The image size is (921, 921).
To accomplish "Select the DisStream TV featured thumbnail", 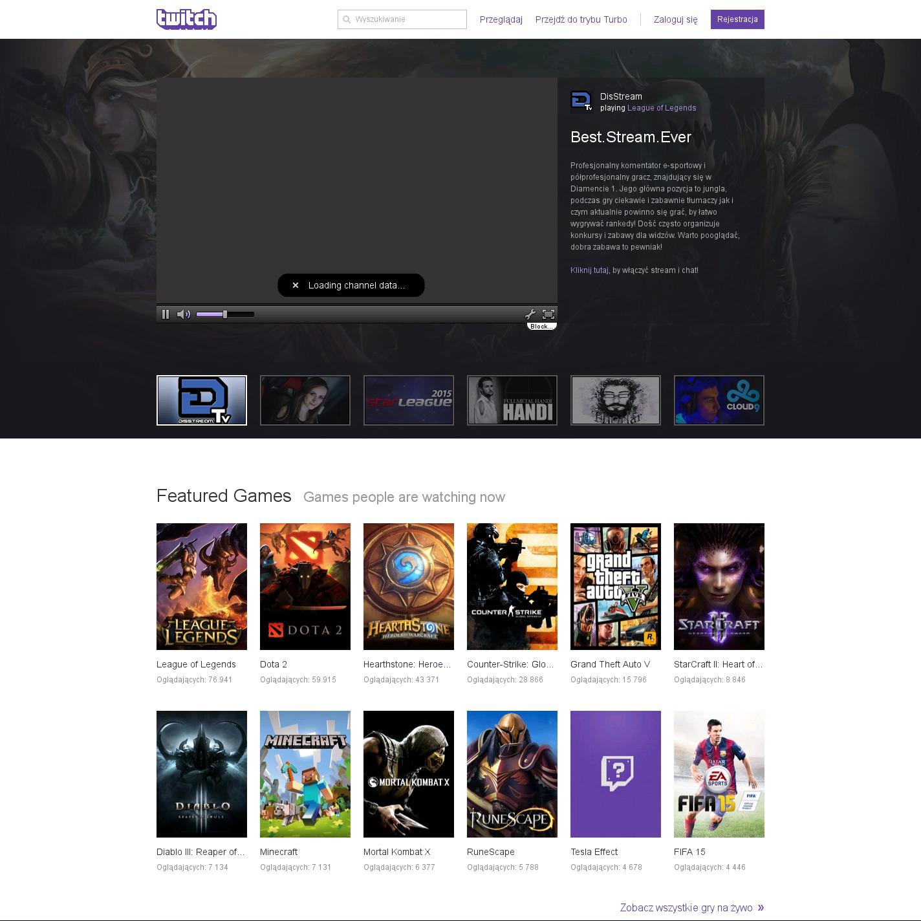I will (202, 400).
